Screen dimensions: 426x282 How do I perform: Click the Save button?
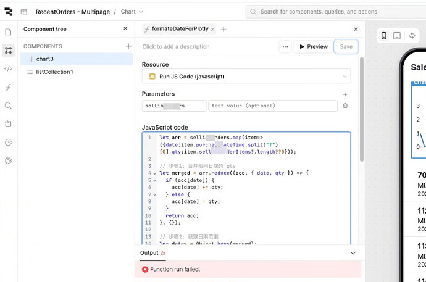pos(346,47)
